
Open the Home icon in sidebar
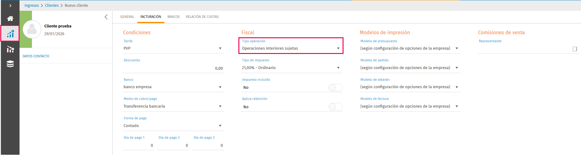(10, 18)
